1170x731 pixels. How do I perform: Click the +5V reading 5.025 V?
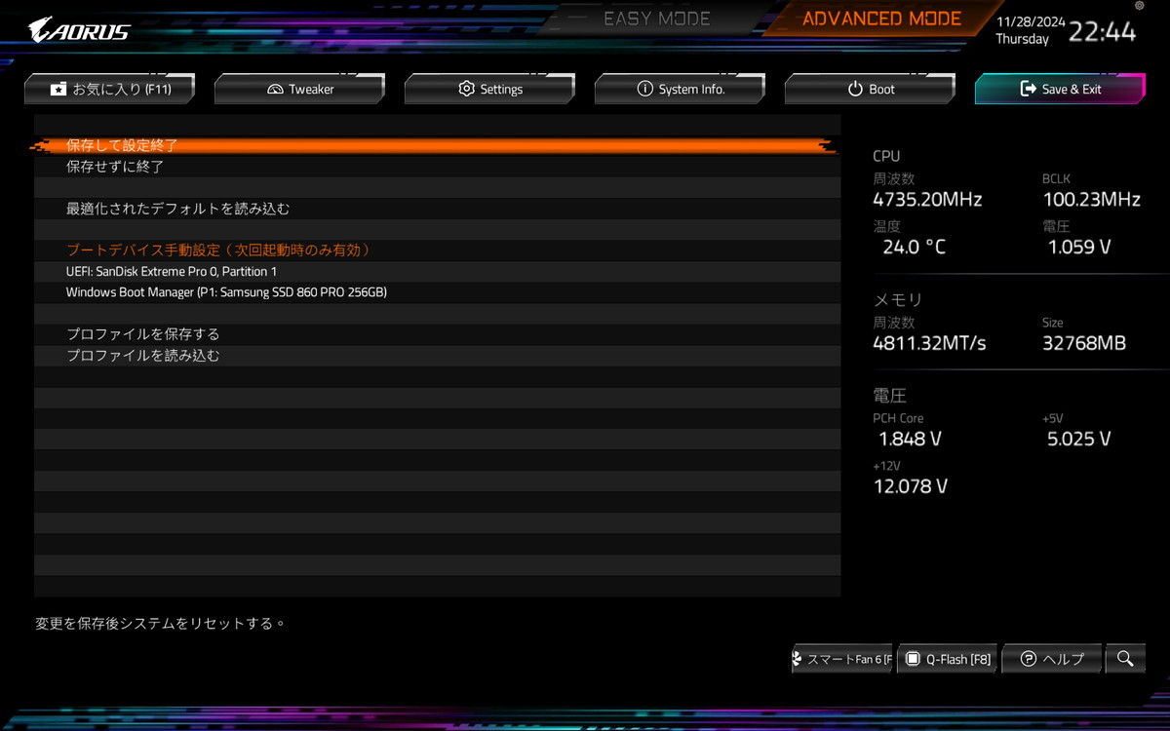click(x=1079, y=439)
